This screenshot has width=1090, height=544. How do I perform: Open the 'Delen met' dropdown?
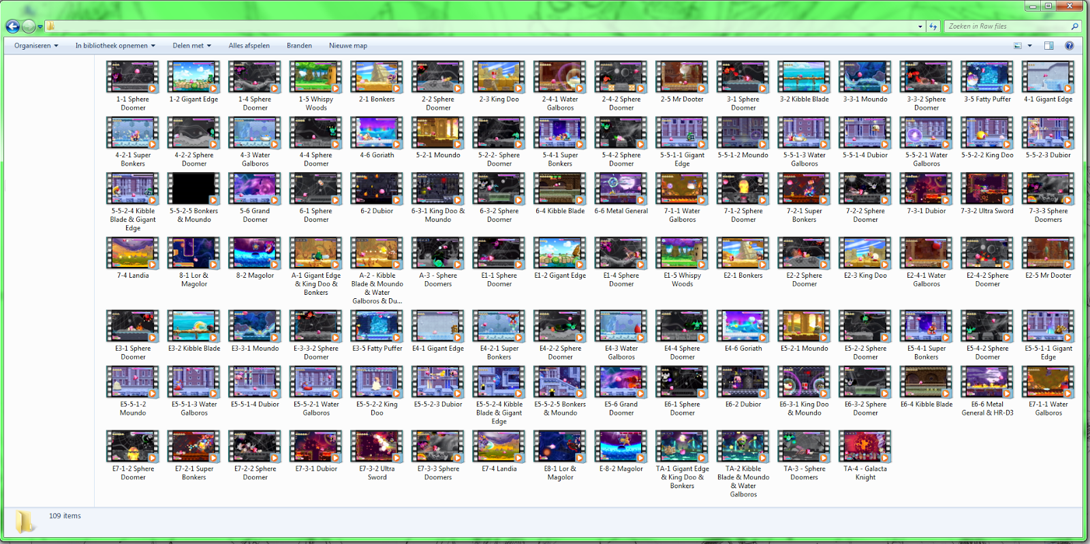(x=191, y=46)
